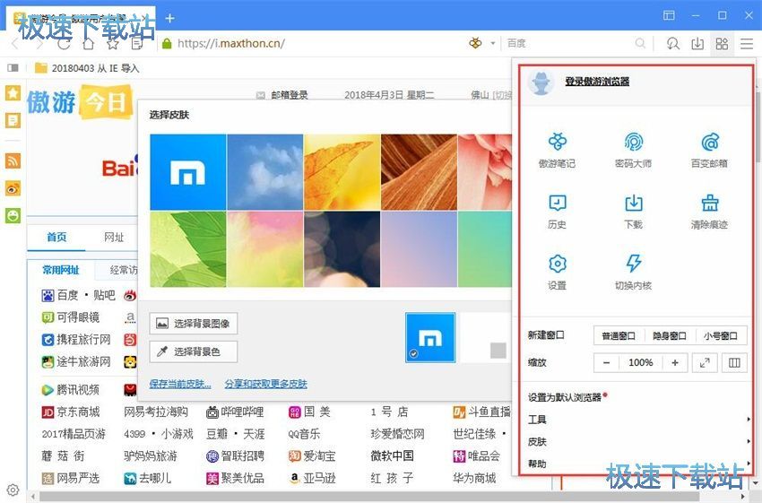762x503 pixels.
Task: Open notes icon in left sidebar
Action: pyautogui.click(x=13, y=120)
